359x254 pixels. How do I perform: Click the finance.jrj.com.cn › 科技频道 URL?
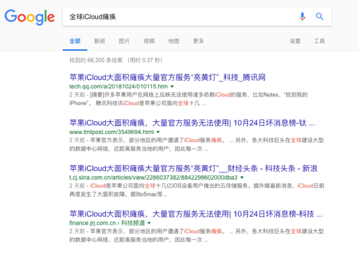coord(107,223)
